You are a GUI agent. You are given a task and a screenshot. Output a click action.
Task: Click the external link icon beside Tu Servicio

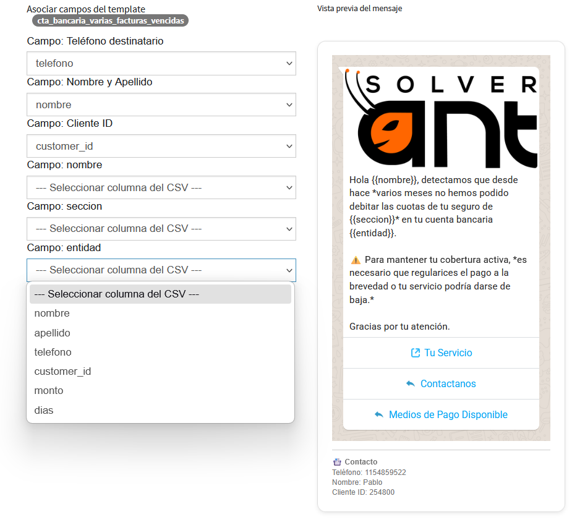415,353
